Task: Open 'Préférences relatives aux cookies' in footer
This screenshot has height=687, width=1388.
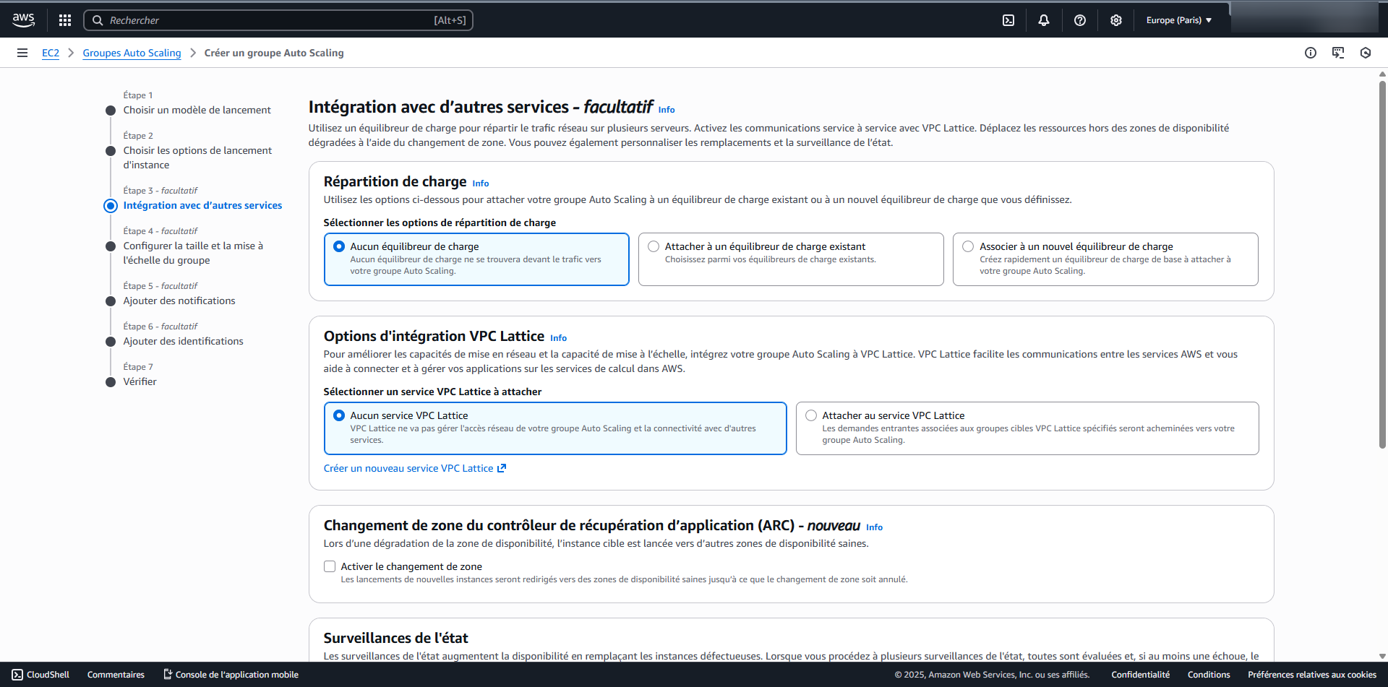Action: [1311, 675]
